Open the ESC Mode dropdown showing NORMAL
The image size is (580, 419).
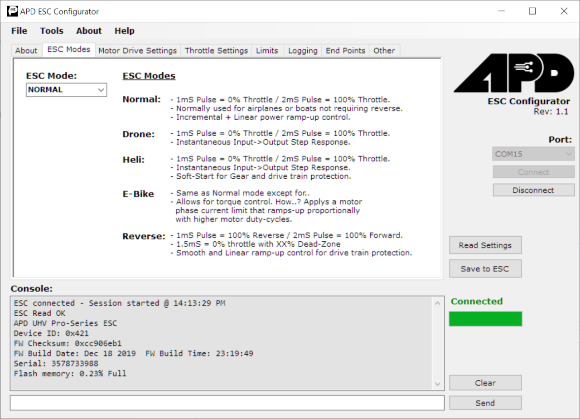[x=66, y=89]
